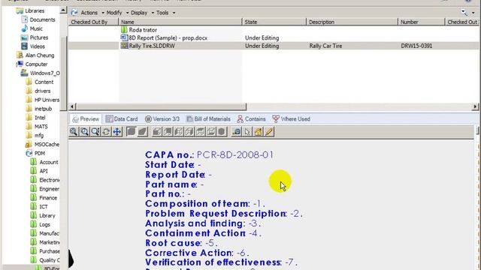Click the first view orientation cube icon

157,132
